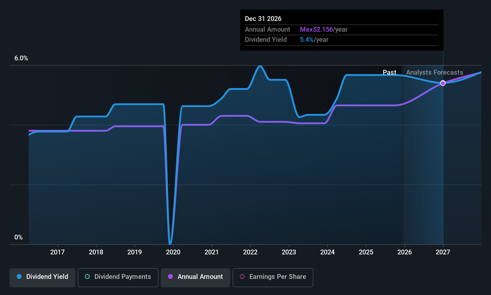
Task: Click the pink Earnings Per Share circle icon
Action: point(242,277)
